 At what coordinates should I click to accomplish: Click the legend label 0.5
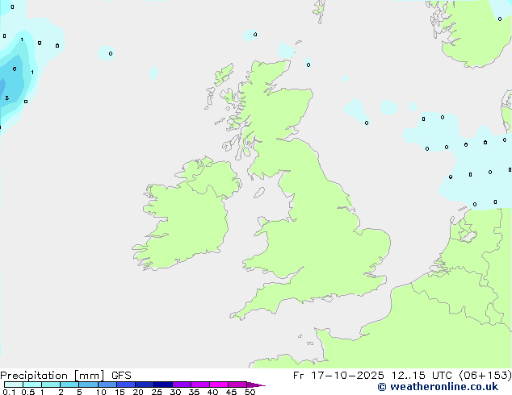28,392
